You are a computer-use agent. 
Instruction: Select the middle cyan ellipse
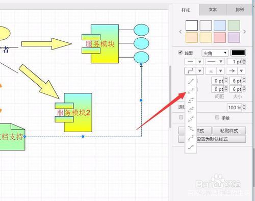coord(141,43)
